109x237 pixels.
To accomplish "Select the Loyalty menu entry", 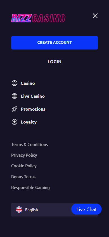I will [x=29, y=122].
